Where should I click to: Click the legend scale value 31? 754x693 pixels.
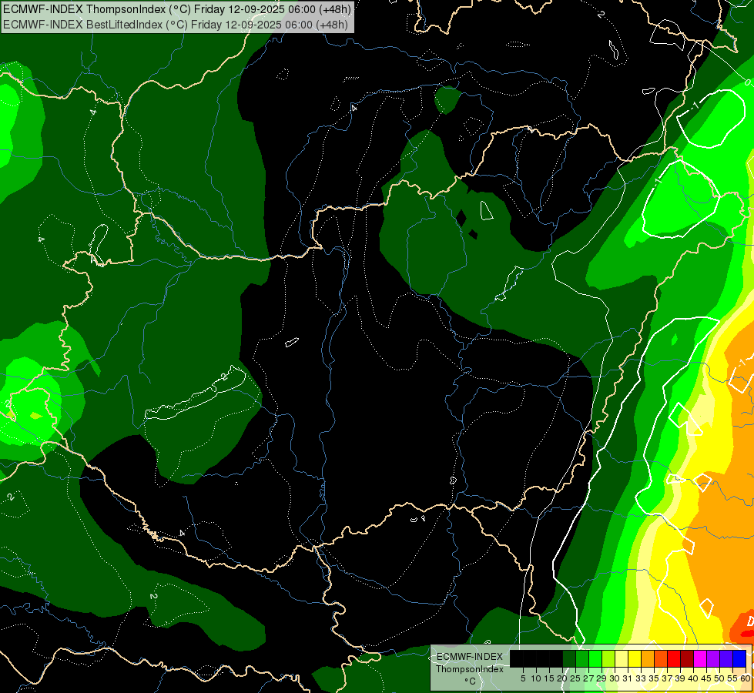point(628,678)
